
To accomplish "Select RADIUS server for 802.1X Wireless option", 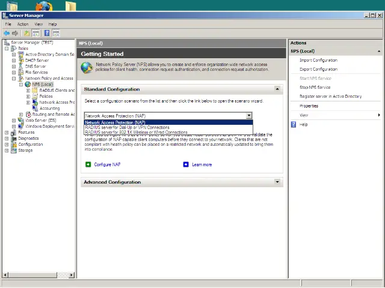I will (168, 132).
